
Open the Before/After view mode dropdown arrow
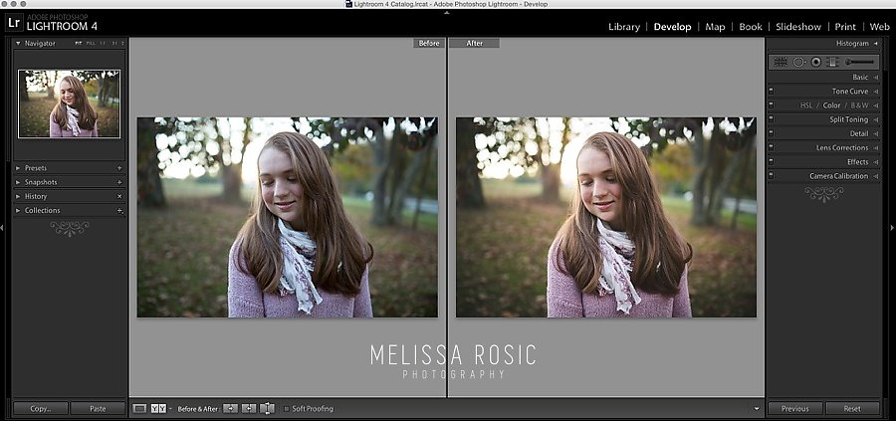170,409
